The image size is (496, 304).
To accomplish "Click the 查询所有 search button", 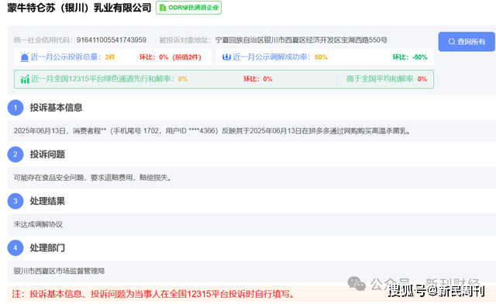I will tap(467, 41).
